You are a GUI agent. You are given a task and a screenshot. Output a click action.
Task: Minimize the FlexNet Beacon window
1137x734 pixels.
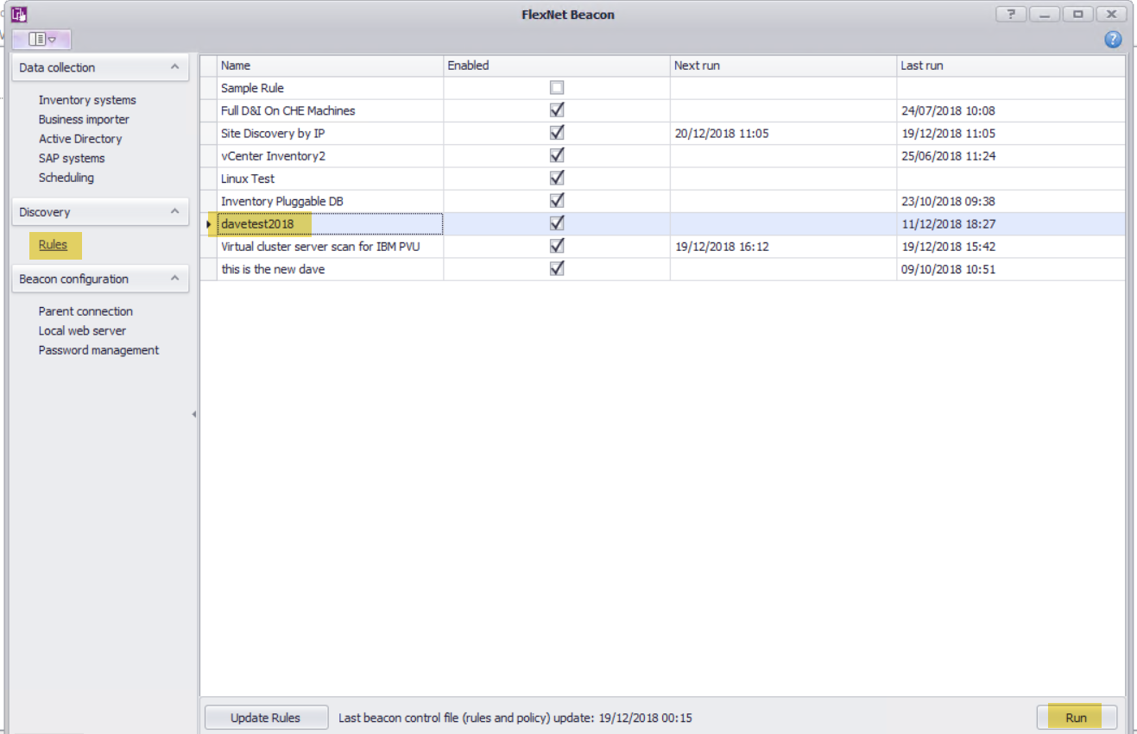pos(1045,14)
